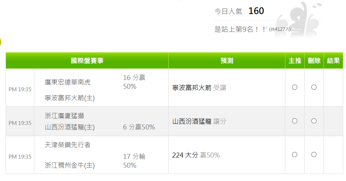Image resolution: width=346 pixels, height=181 pixels.
Task: Click the 224 大分 prediction text
Action: 185,155
